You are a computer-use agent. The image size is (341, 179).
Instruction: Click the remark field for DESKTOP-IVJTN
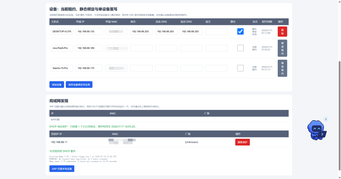(x=216, y=32)
